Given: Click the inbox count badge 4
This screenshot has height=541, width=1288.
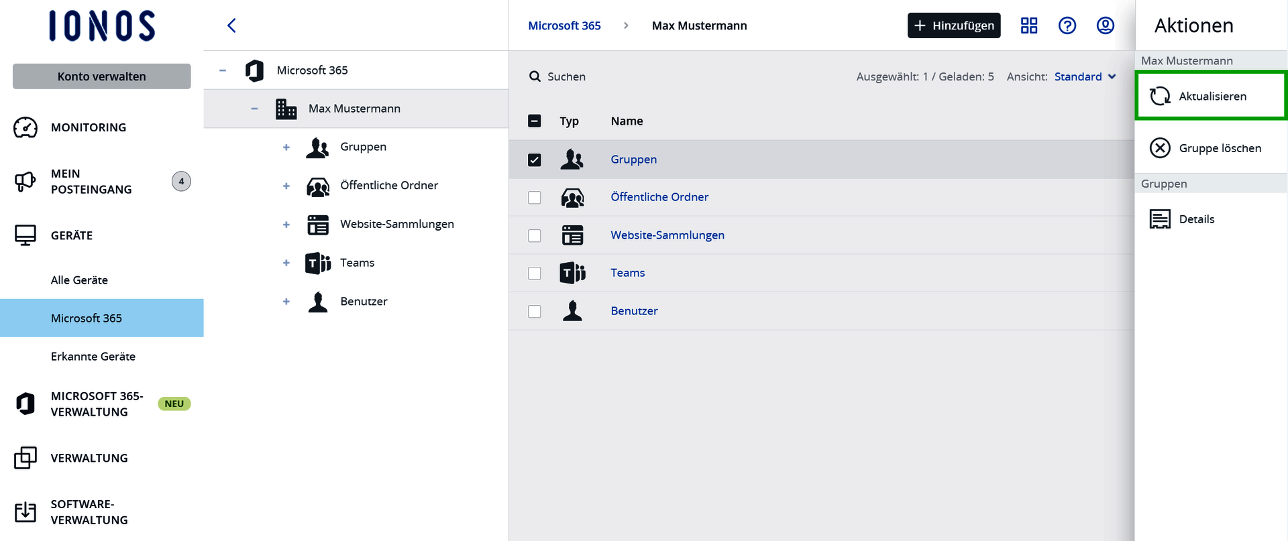Looking at the screenshot, I should pyautogui.click(x=181, y=181).
